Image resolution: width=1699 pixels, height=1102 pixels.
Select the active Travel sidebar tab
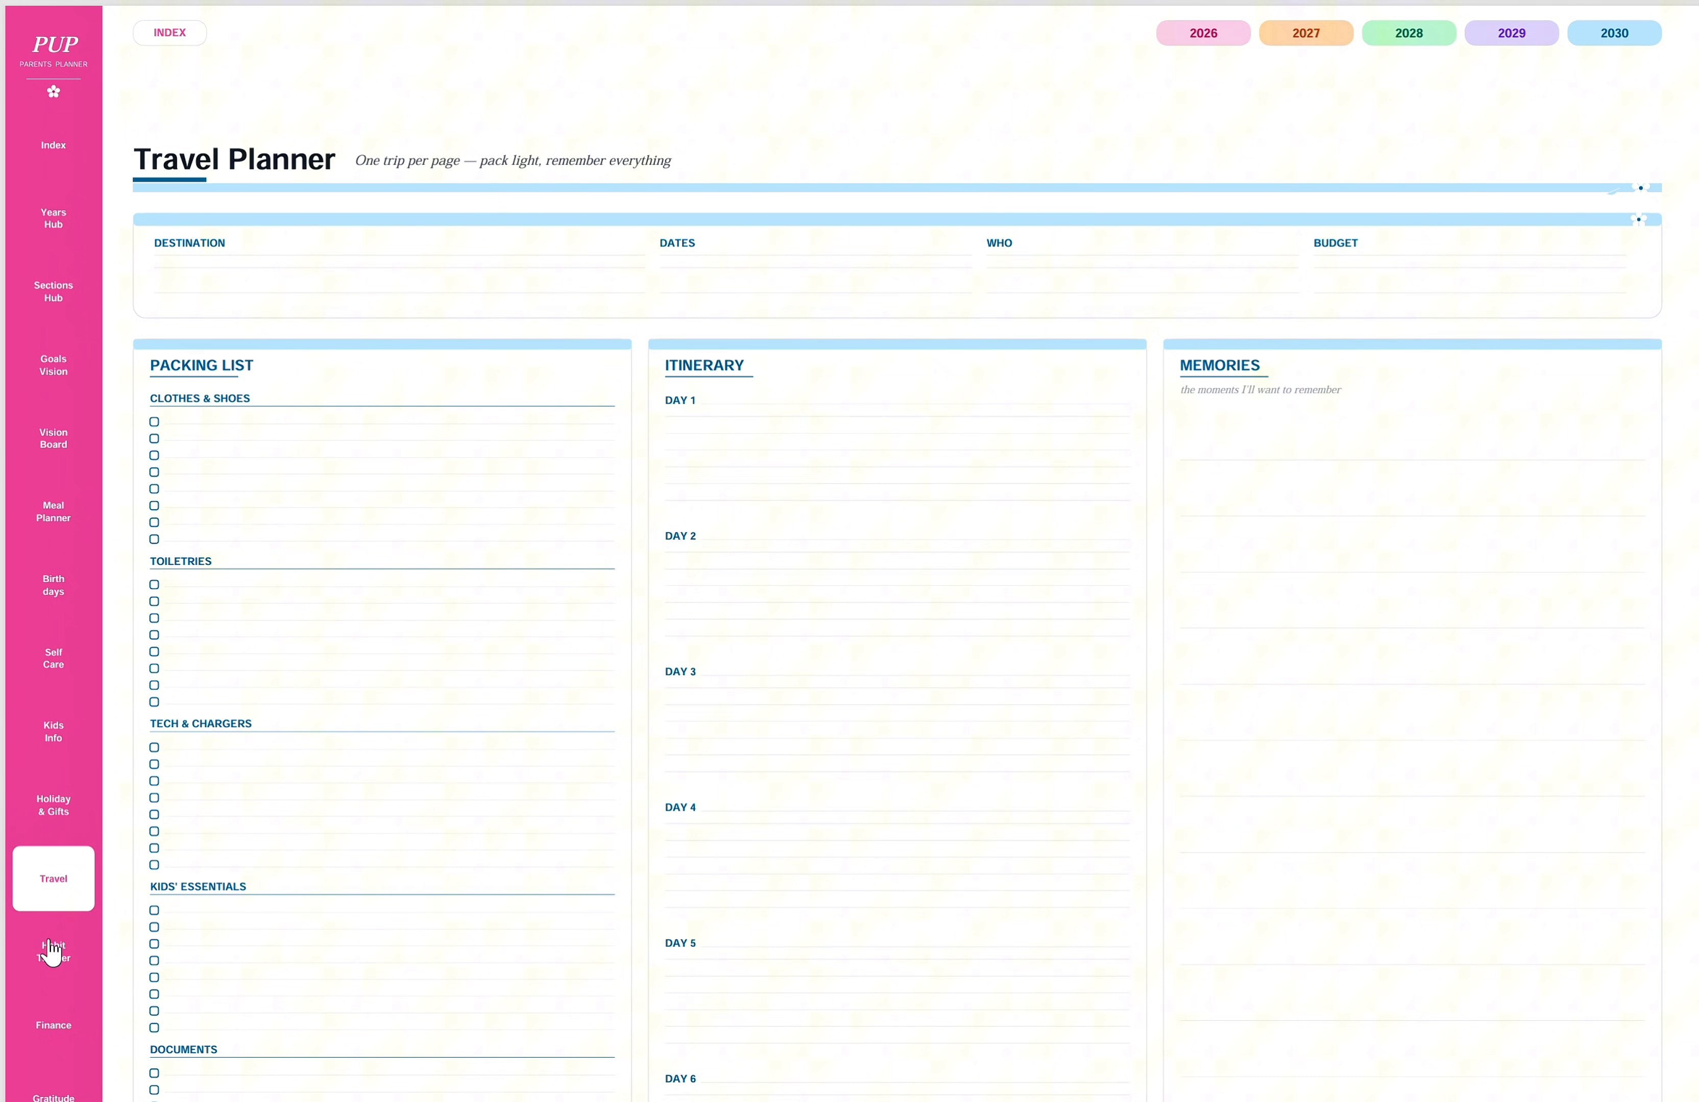click(x=54, y=879)
